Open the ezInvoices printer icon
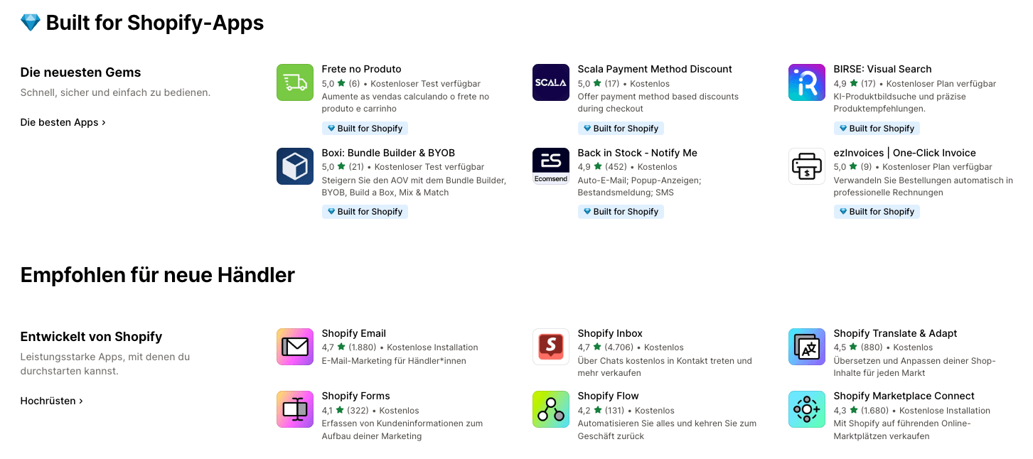This screenshot has width=1033, height=459. pyautogui.click(x=807, y=166)
